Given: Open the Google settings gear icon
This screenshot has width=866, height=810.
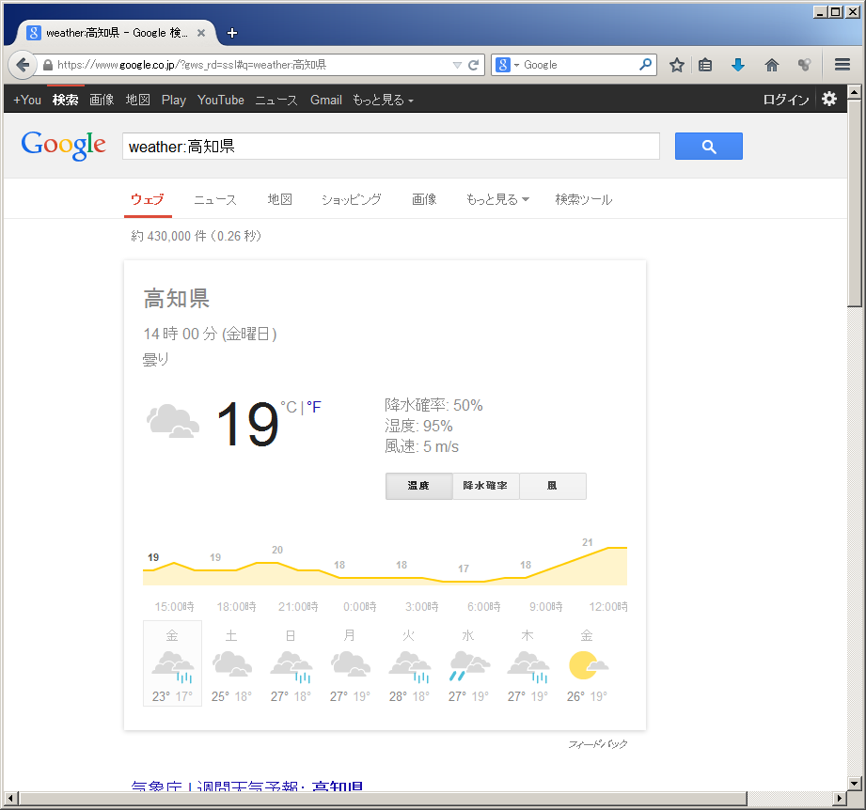Looking at the screenshot, I should pyautogui.click(x=829, y=100).
